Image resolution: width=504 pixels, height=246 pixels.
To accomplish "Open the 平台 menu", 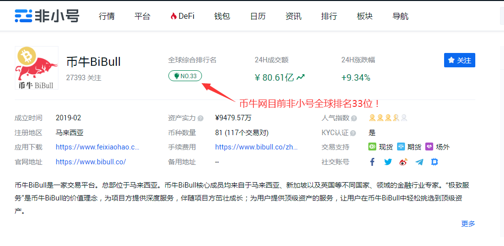I will point(143,16).
